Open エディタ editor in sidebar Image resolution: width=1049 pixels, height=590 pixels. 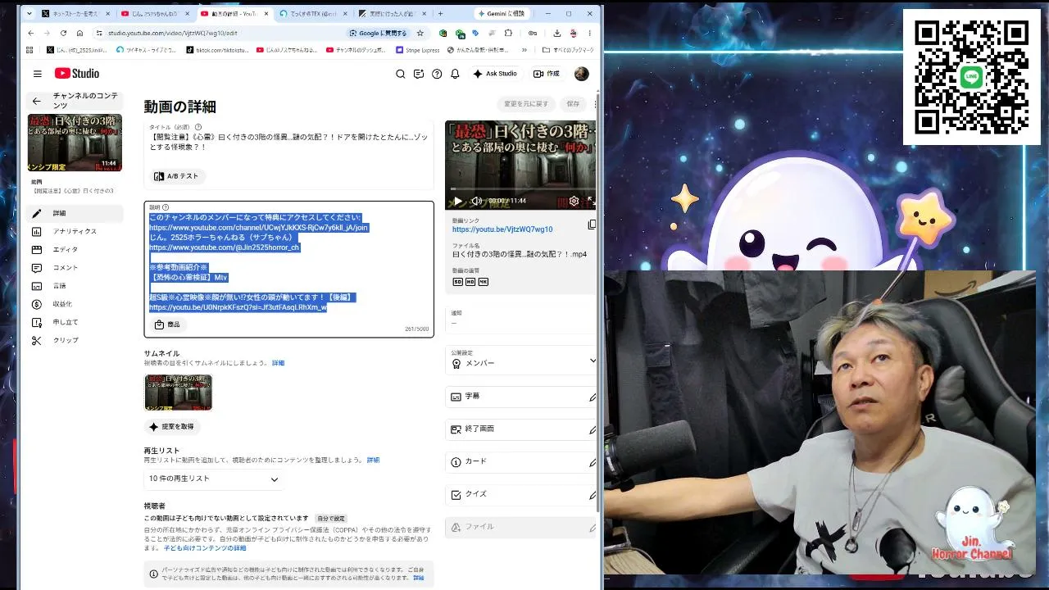point(74,249)
